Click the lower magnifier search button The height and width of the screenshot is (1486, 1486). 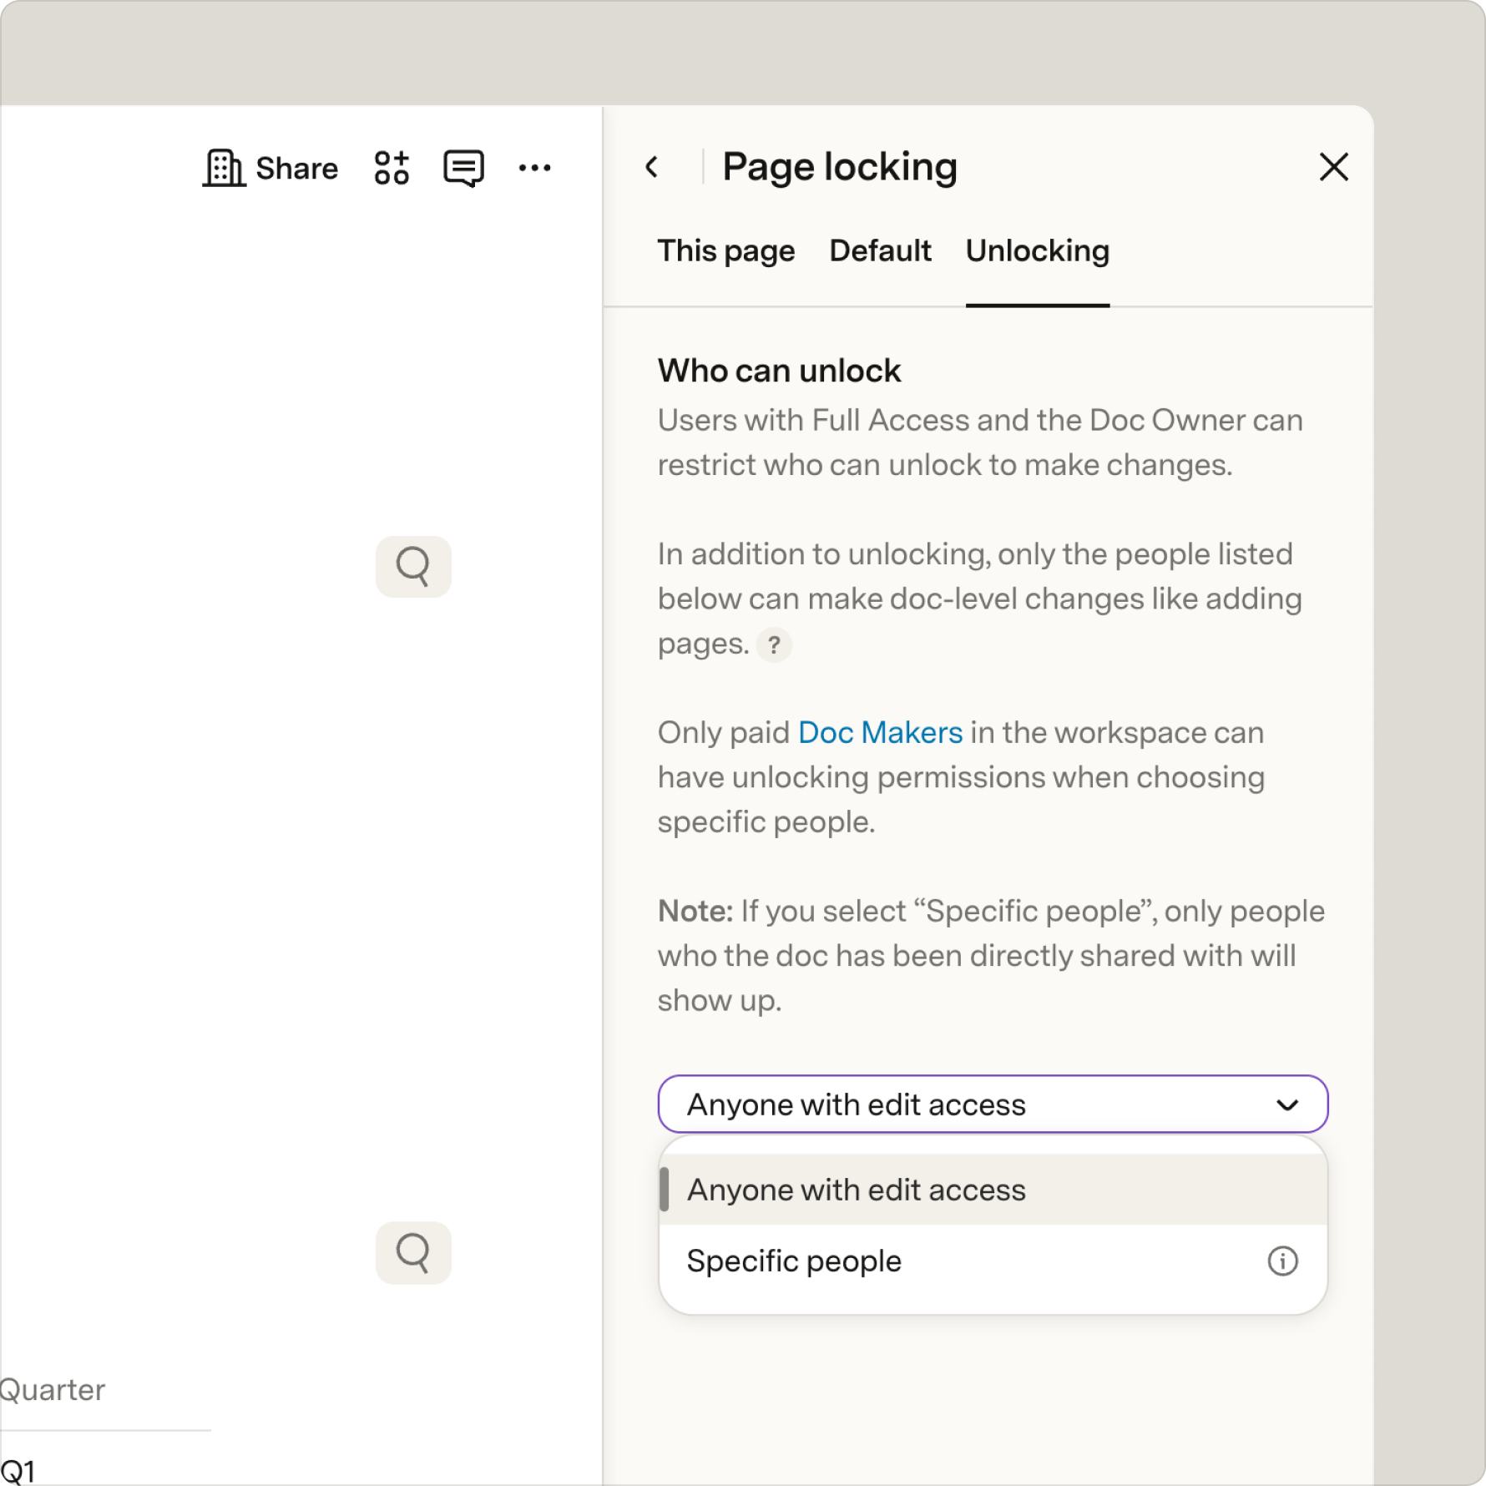[413, 1252]
